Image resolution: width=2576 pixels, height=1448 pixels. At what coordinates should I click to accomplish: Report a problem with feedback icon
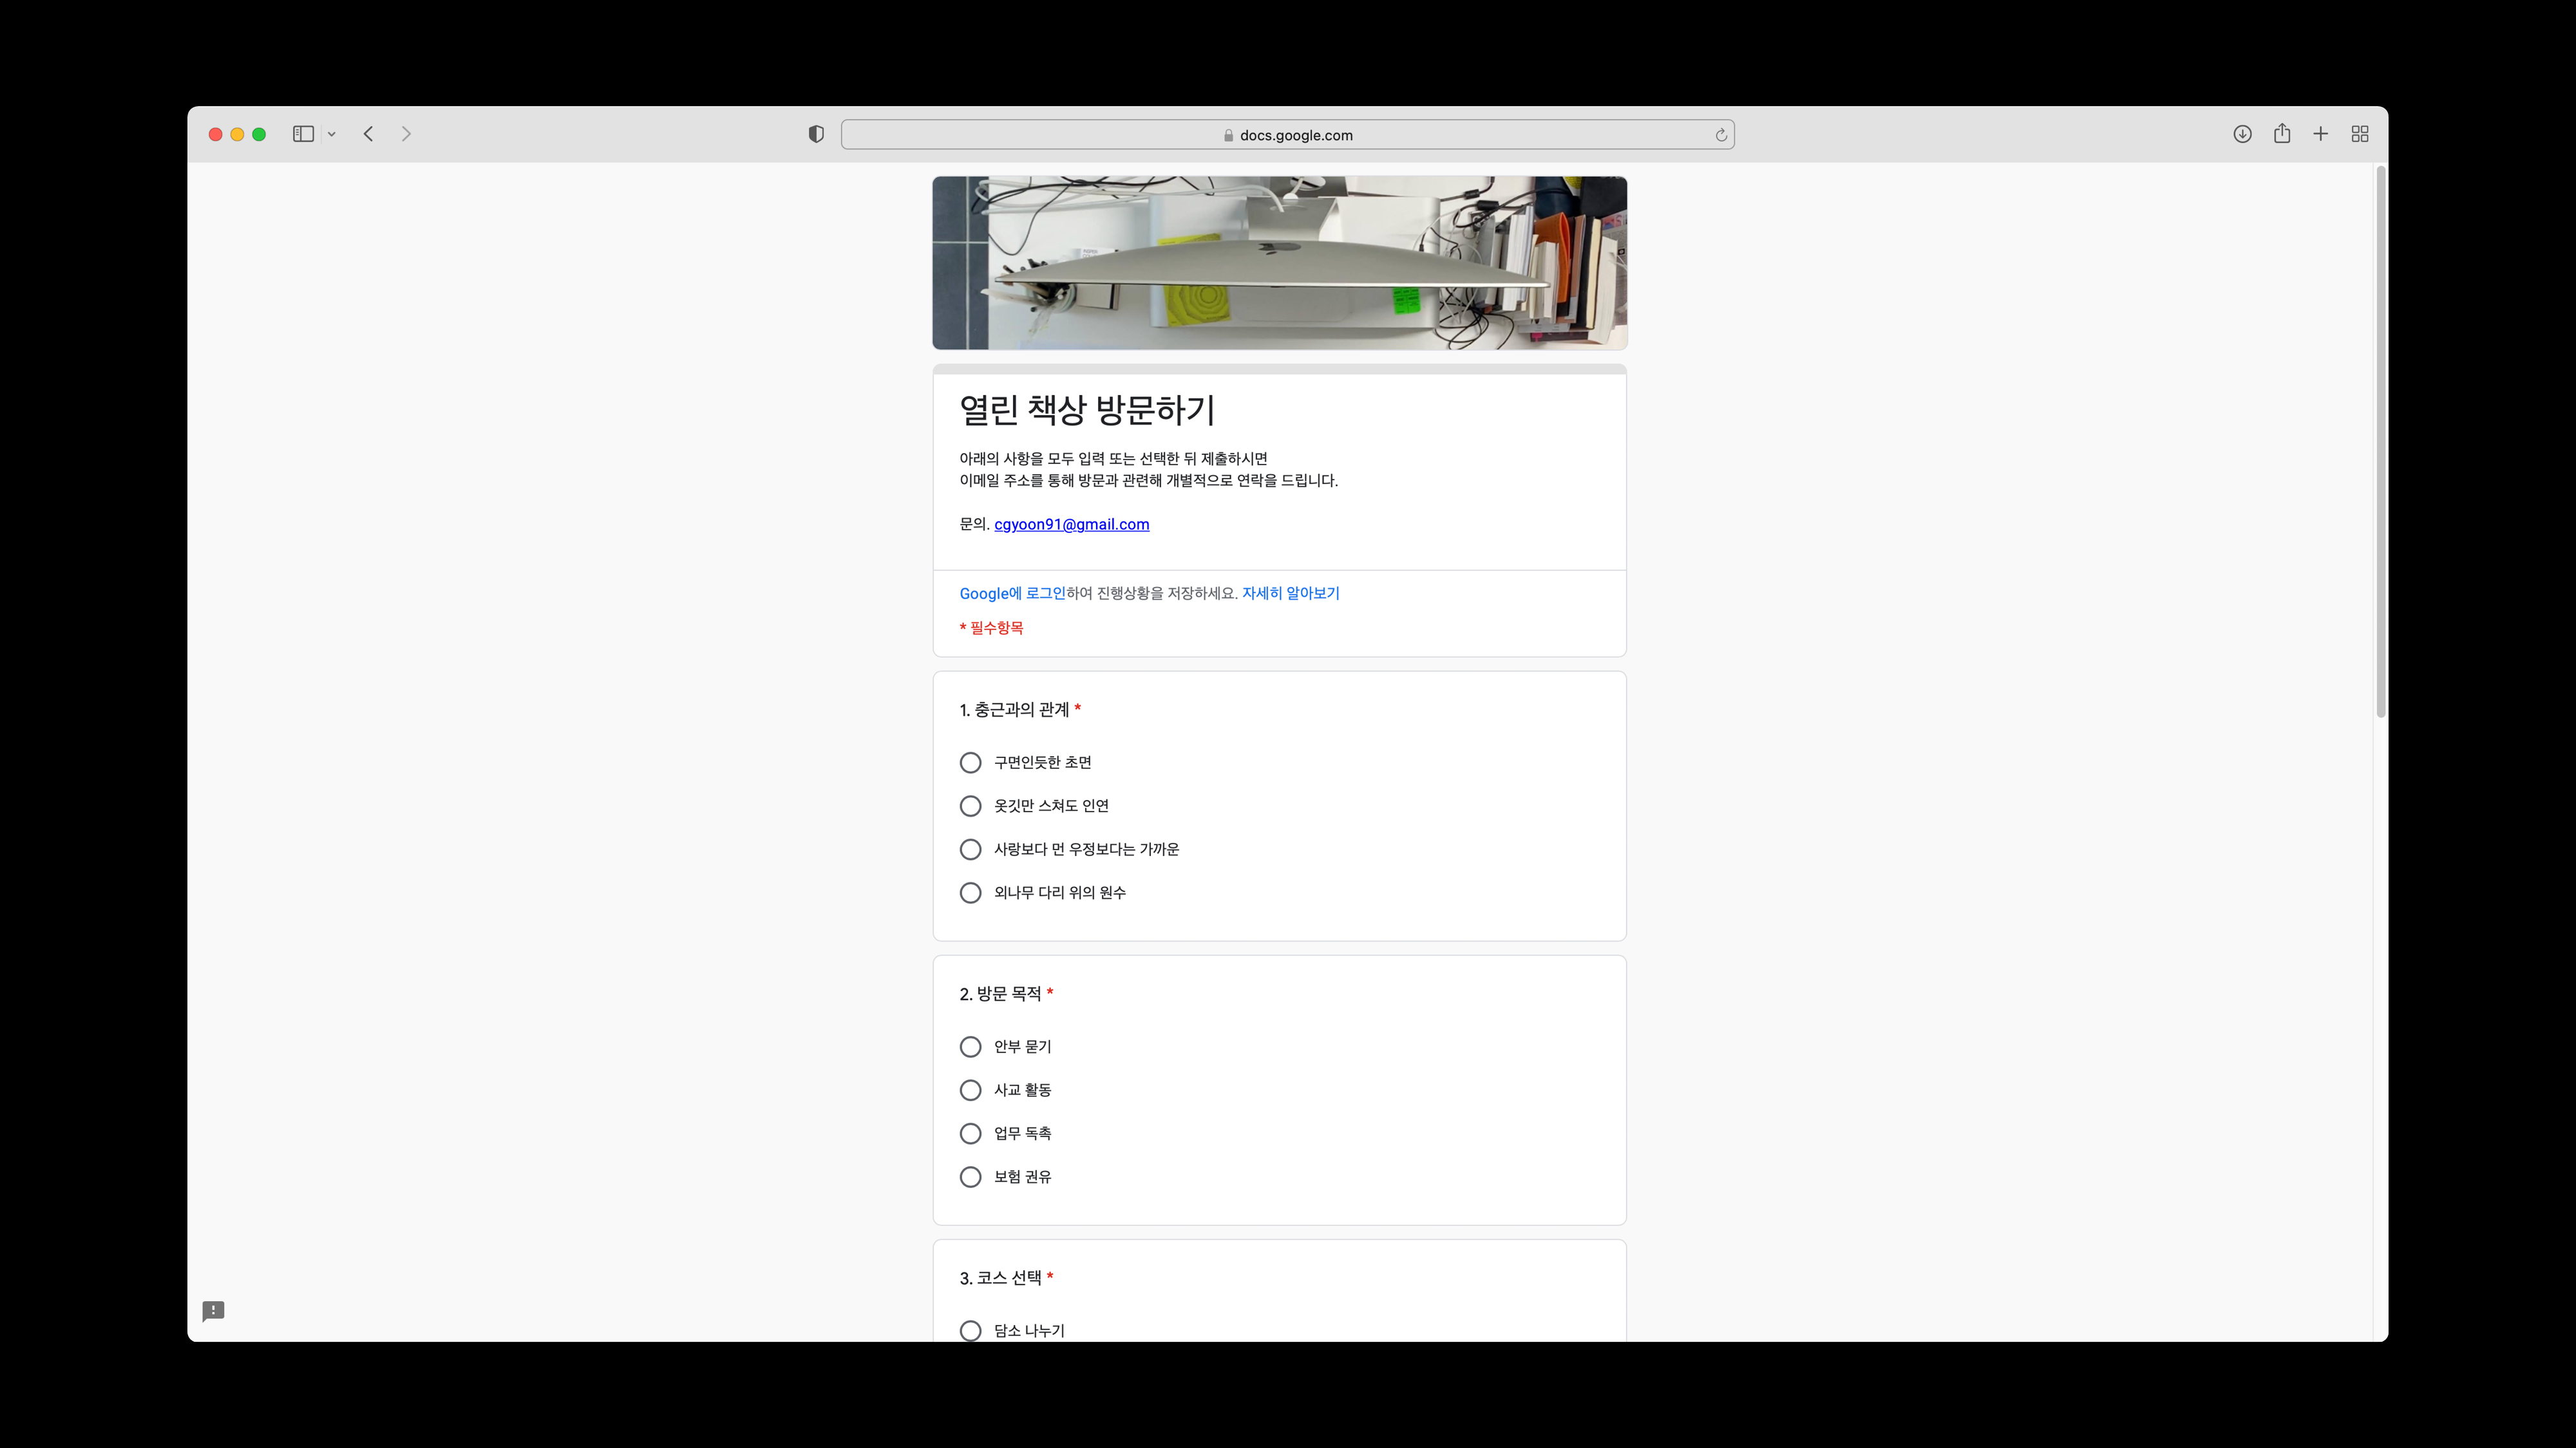click(x=213, y=1311)
